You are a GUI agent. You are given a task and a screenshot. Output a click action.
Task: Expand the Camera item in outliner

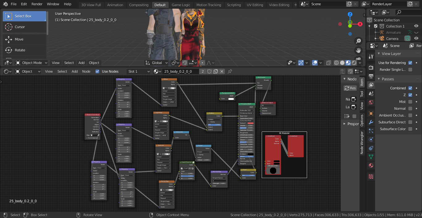pyautogui.click(x=375, y=39)
